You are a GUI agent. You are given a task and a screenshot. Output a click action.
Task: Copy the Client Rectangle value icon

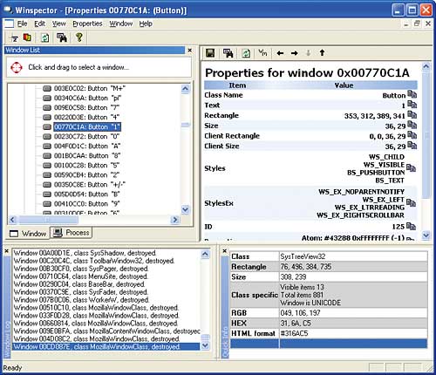(x=412, y=135)
